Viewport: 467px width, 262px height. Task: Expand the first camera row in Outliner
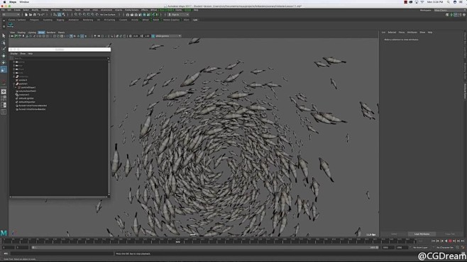point(13,62)
